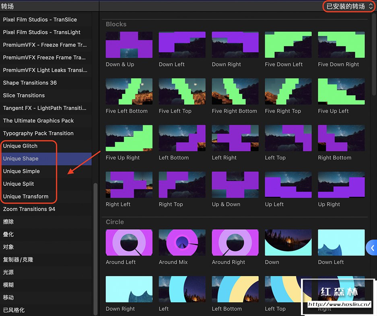Select the 擦除 category
This screenshot has width=377, height=316.
[46, 222]
